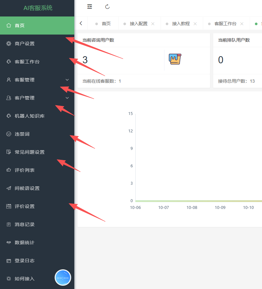Open 登录日志 in the sidebar
This screenshot has height=289, width=262.
[x=25, y=261]
